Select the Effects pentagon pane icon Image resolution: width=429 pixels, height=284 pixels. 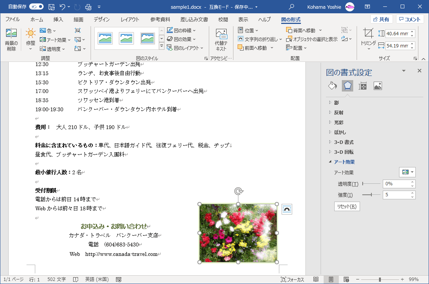348,86
